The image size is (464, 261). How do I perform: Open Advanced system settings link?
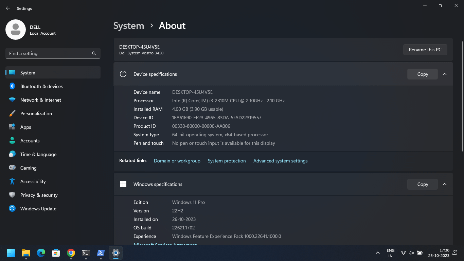280,161
